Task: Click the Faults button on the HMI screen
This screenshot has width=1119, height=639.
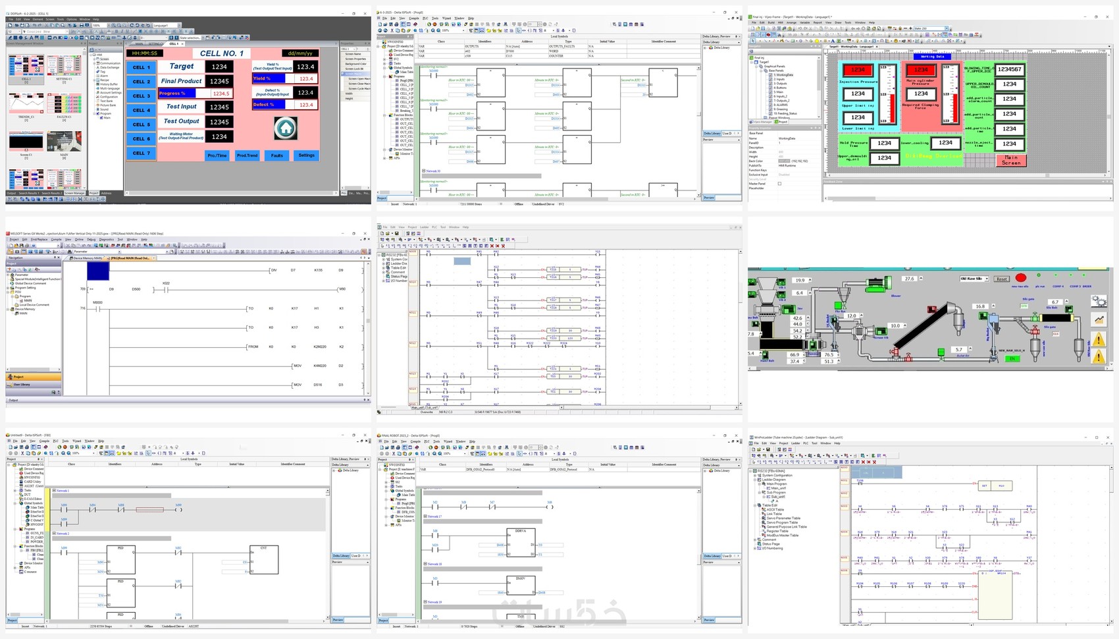Action: click(277, 155)
